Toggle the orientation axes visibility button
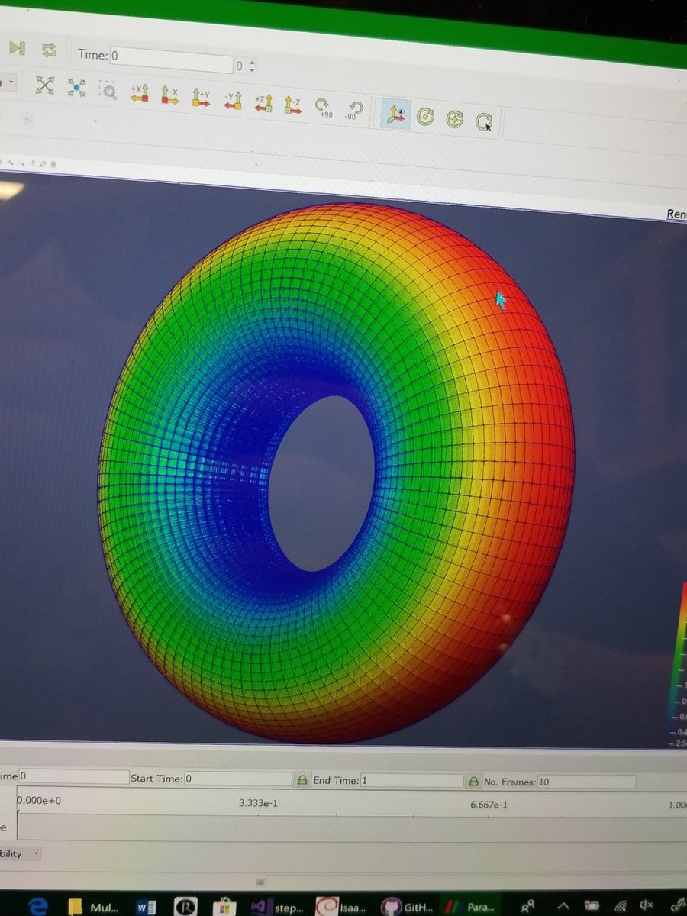 [x=395, y=114]
